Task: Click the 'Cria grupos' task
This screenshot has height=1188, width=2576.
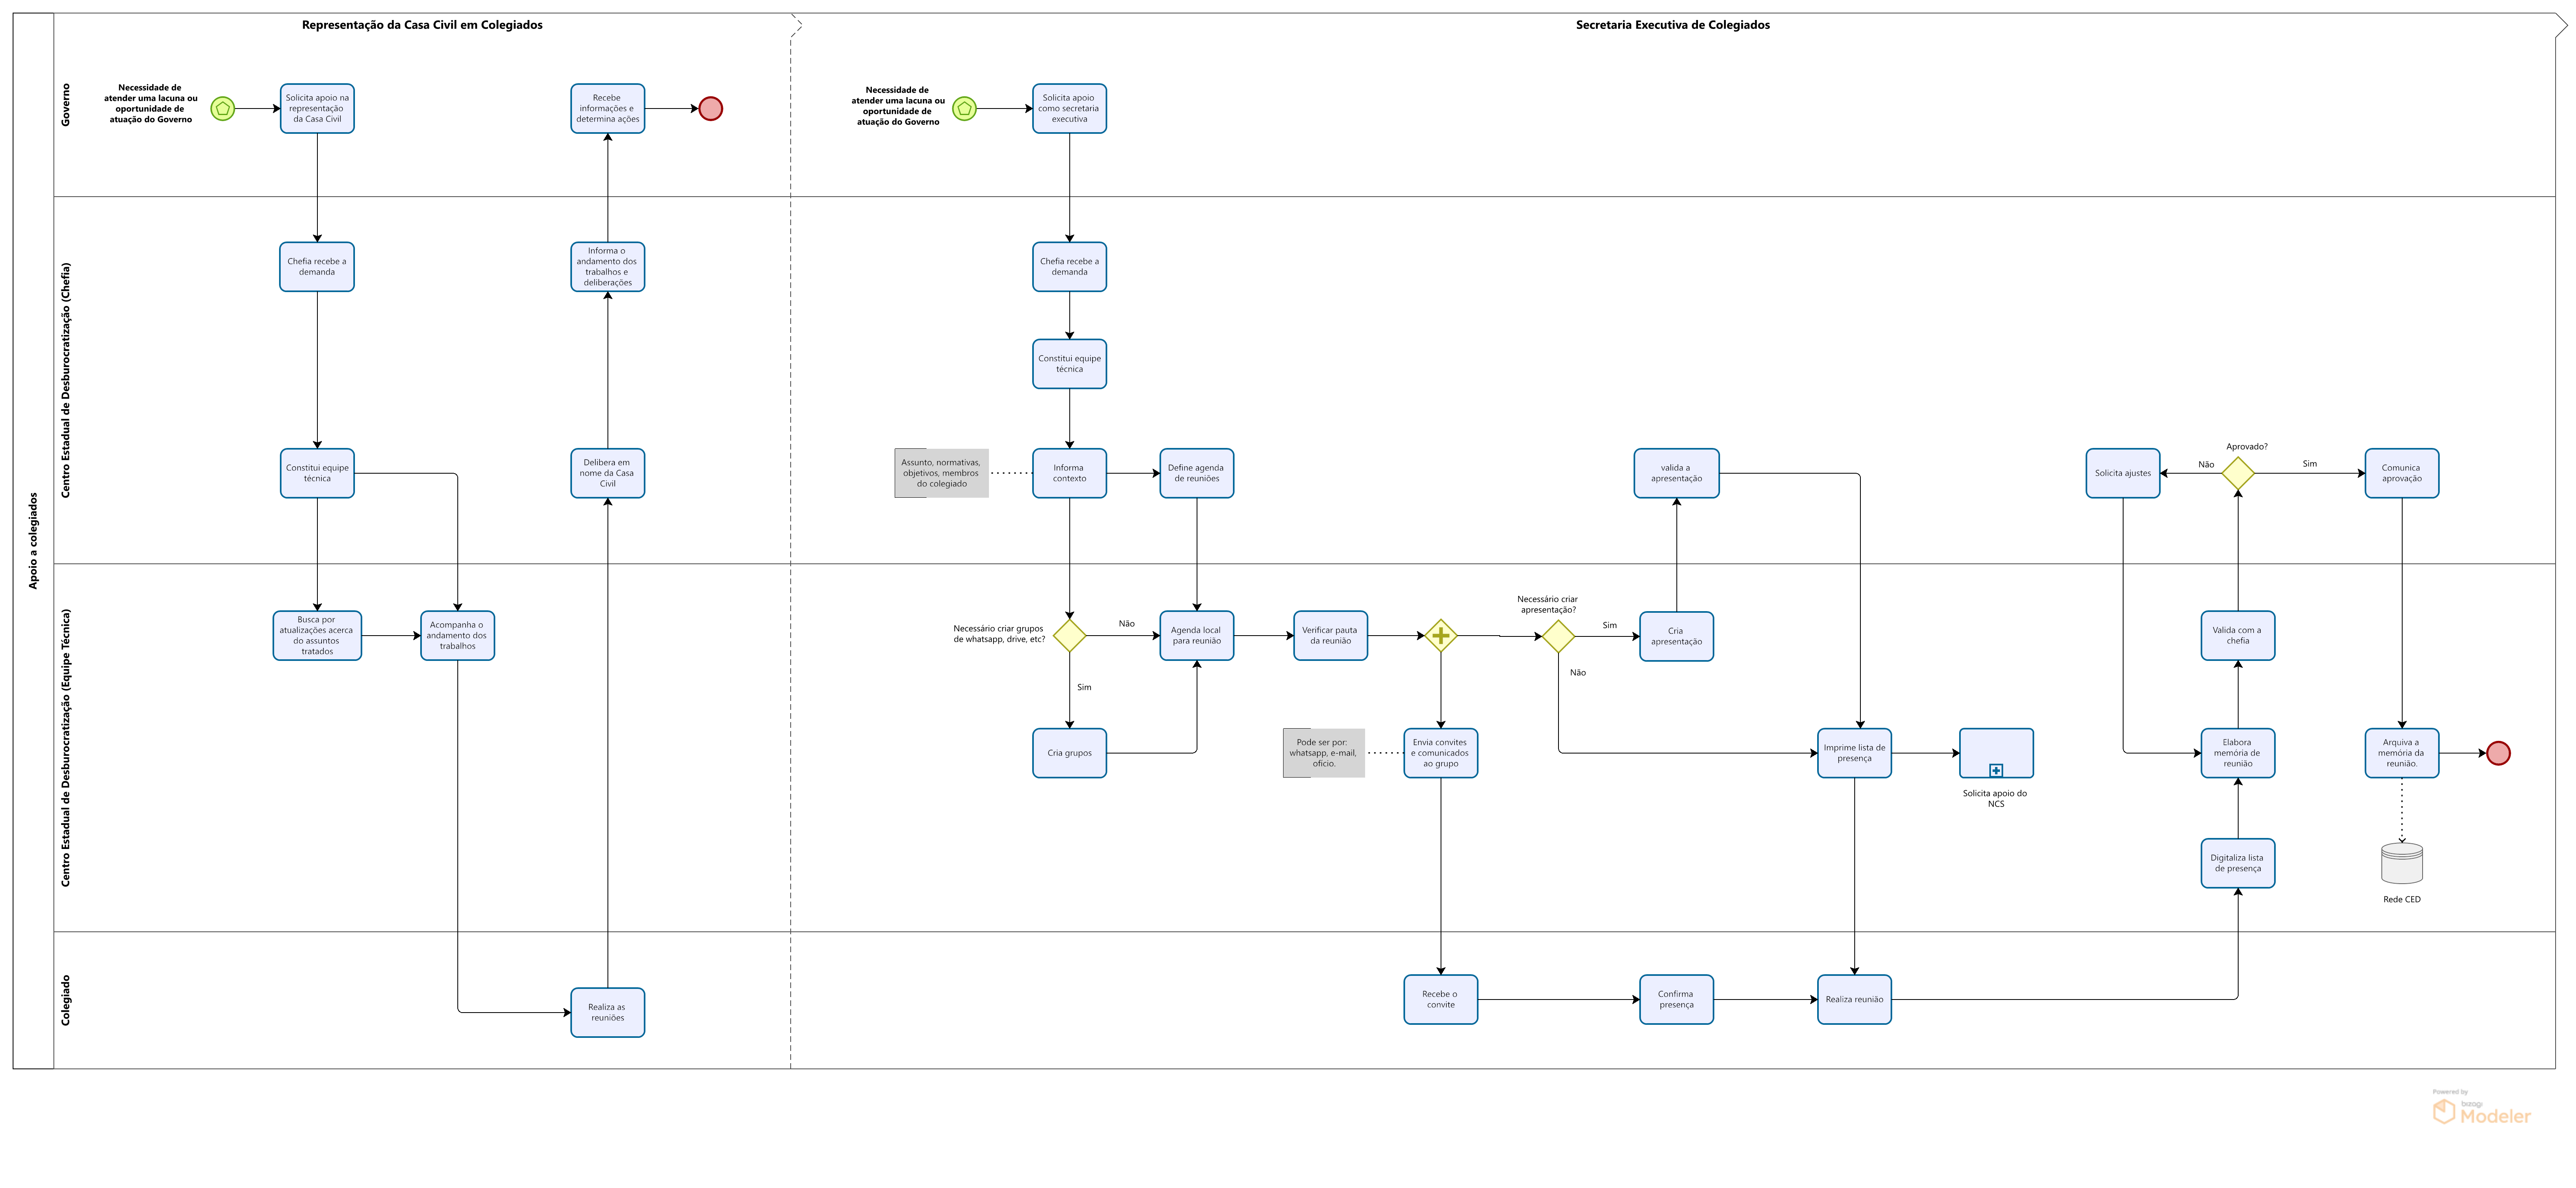Action: (1070, 753)
